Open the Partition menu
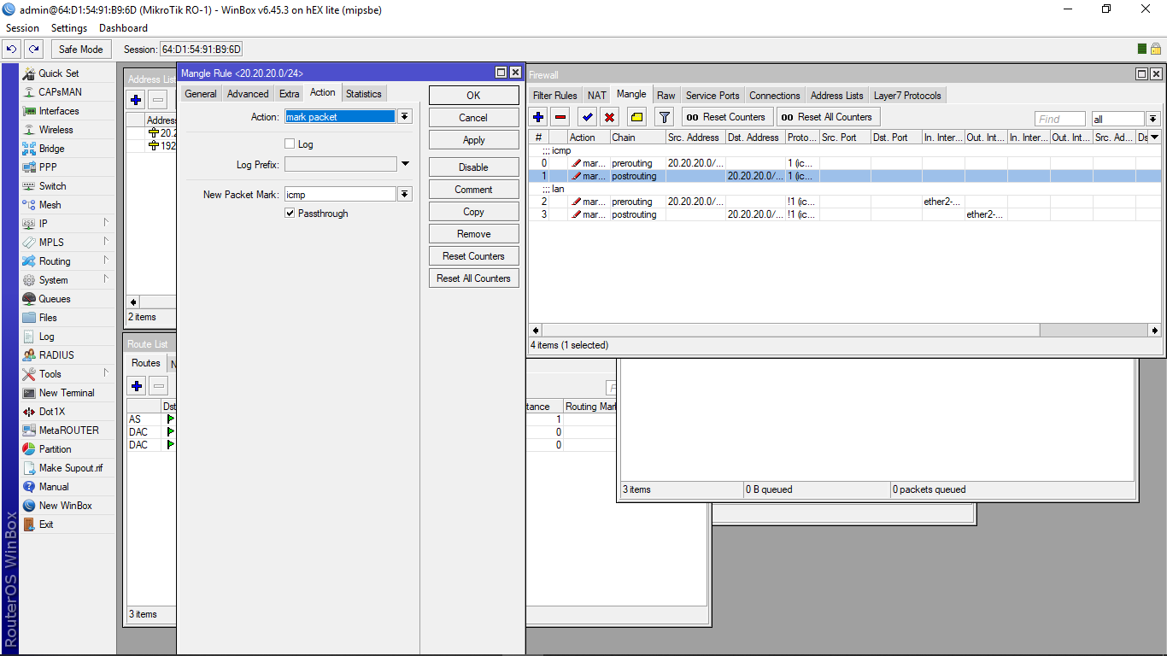 [x=55, y=449]
